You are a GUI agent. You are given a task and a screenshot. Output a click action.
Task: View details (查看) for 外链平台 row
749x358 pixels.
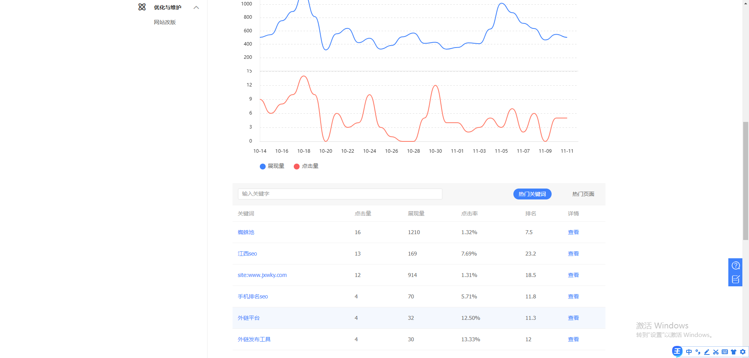pos(573,318)
